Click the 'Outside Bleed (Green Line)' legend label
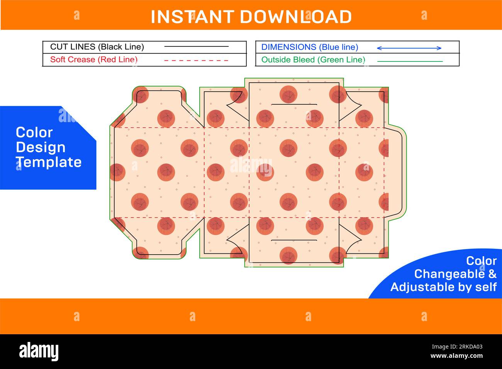Viewport: 502px width, 369px height. (313, 60)
